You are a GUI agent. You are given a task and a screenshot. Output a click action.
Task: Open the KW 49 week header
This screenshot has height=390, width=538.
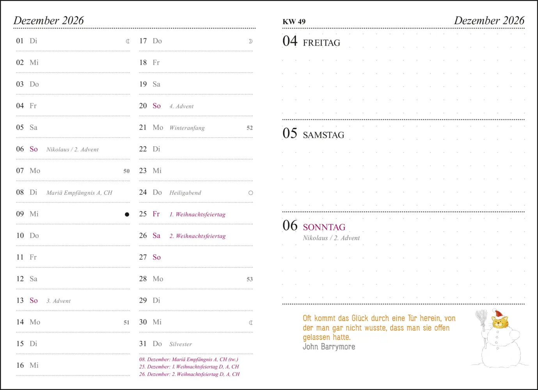tap(294, 21)
